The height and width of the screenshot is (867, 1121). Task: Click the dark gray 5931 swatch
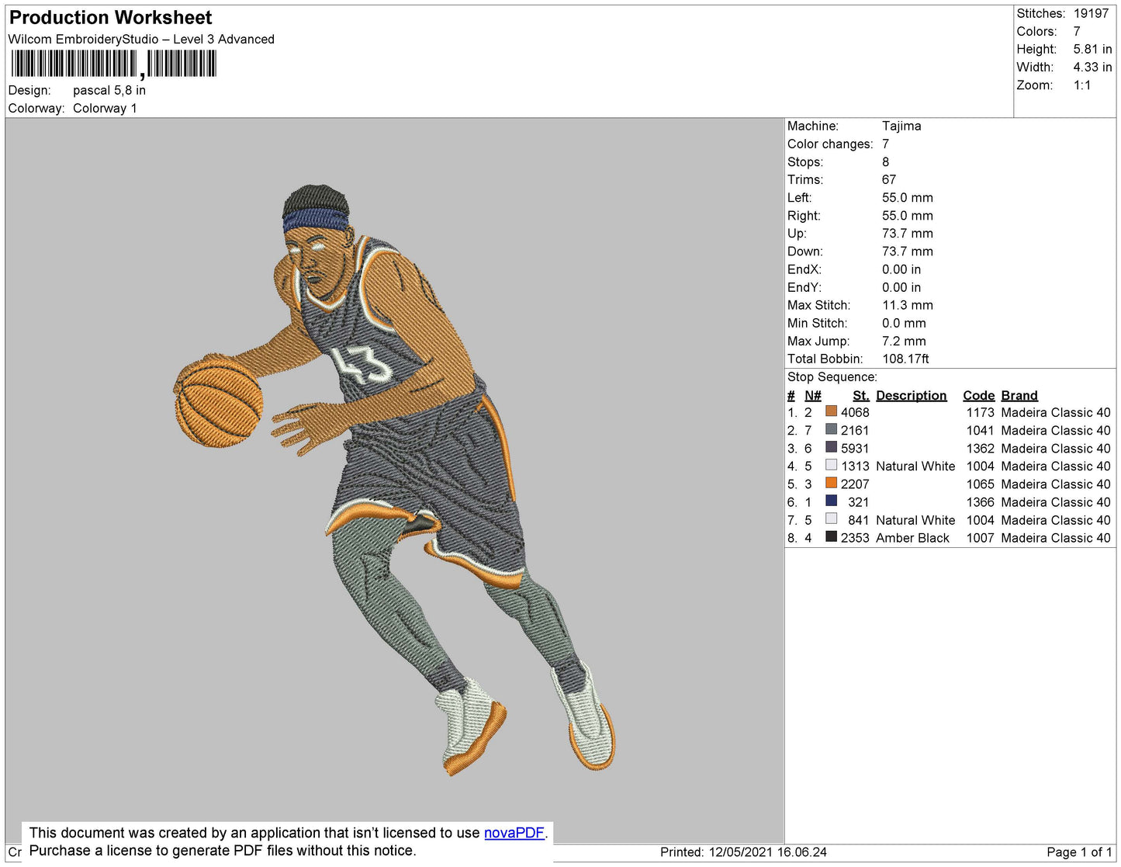click(x=831, y=447)
